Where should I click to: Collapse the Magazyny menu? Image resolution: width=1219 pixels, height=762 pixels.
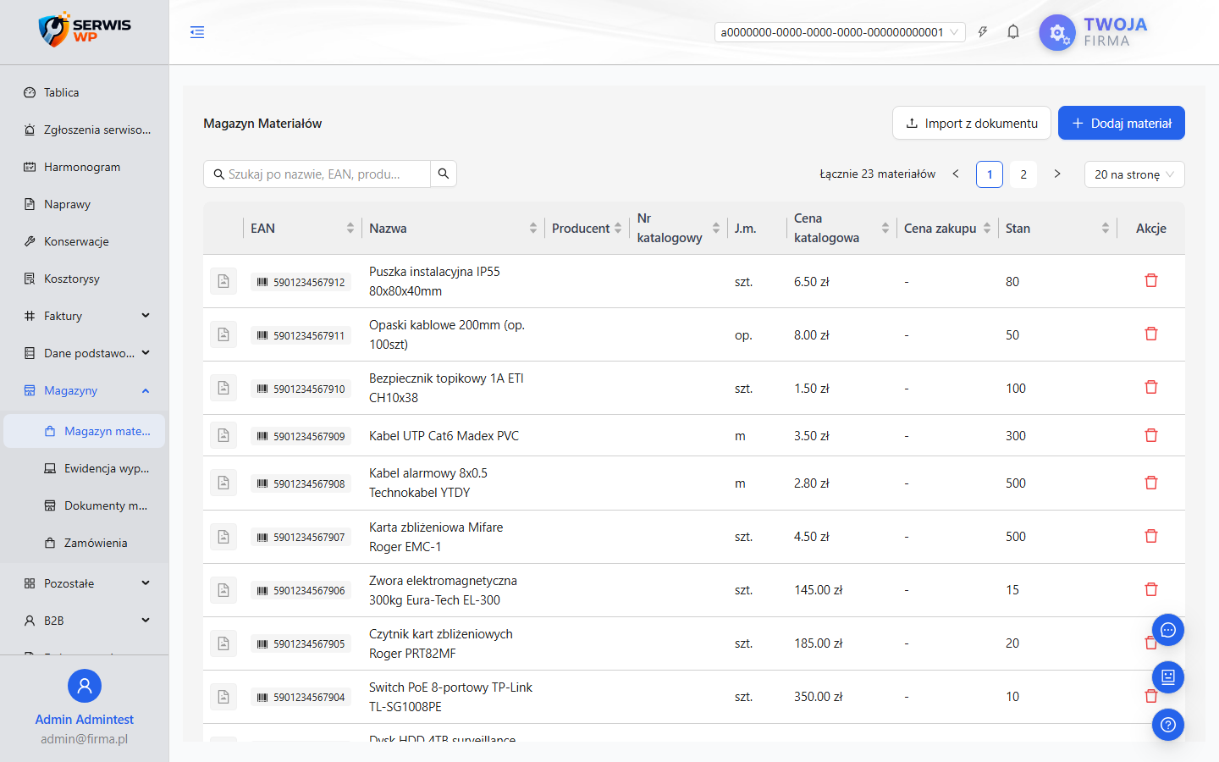click(85, 390)
